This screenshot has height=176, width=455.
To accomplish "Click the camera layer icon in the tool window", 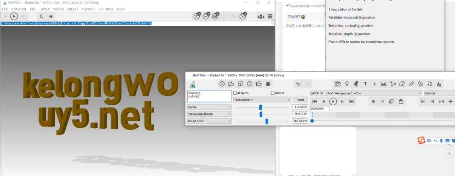I will 338,84.
